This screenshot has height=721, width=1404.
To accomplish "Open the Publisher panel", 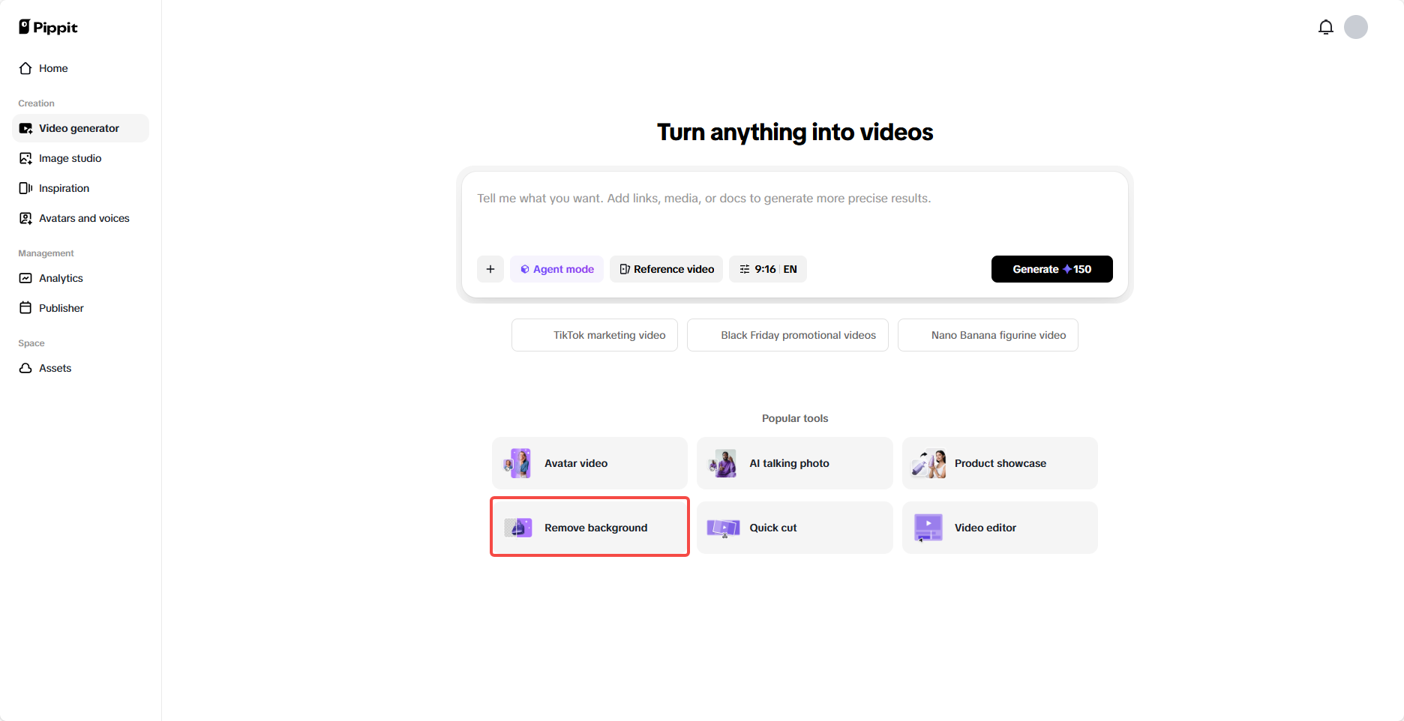I will [x=61, y=307].
